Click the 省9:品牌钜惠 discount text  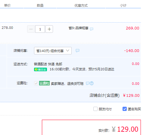(x=79, y=28)
